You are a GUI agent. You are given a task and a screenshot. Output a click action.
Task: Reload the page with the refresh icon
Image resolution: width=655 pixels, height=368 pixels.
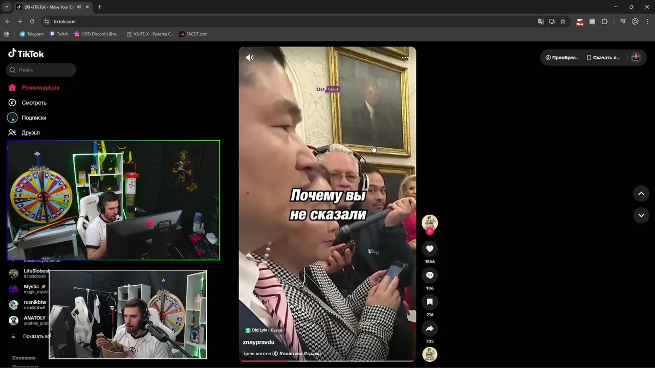[32, 21]
